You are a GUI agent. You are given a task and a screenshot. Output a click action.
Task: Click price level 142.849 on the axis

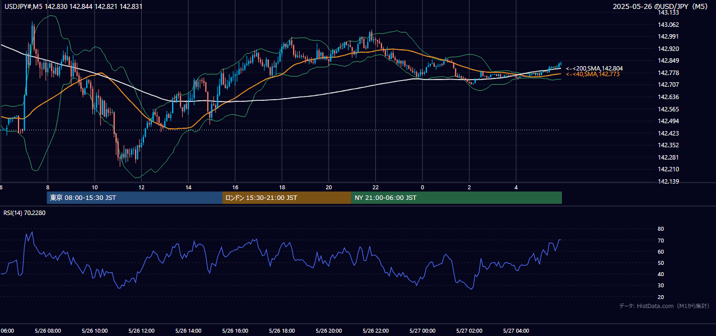pos(668,61)
